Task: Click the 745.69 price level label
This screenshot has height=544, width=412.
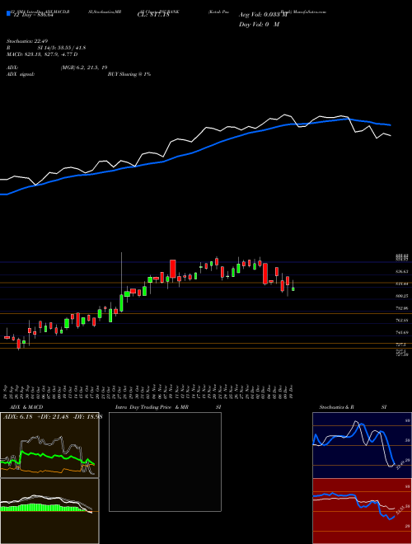Action: (402, 332)
